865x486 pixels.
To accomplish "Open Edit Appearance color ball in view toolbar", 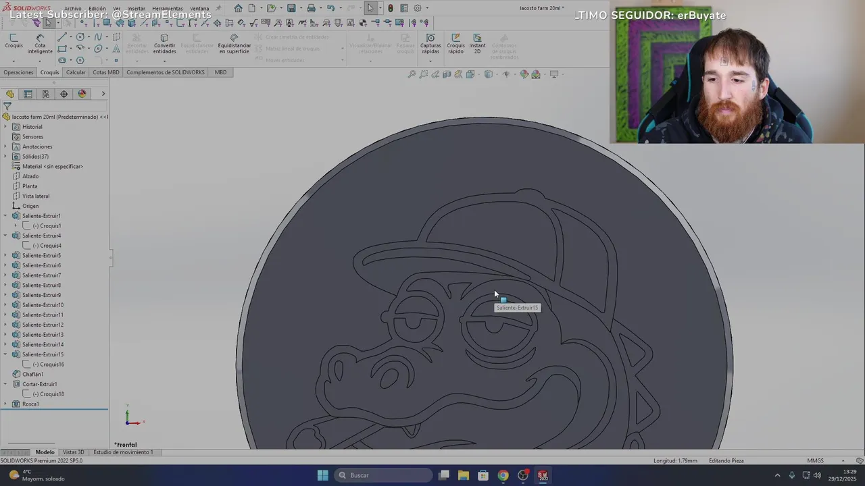I will tap(524, 74).
